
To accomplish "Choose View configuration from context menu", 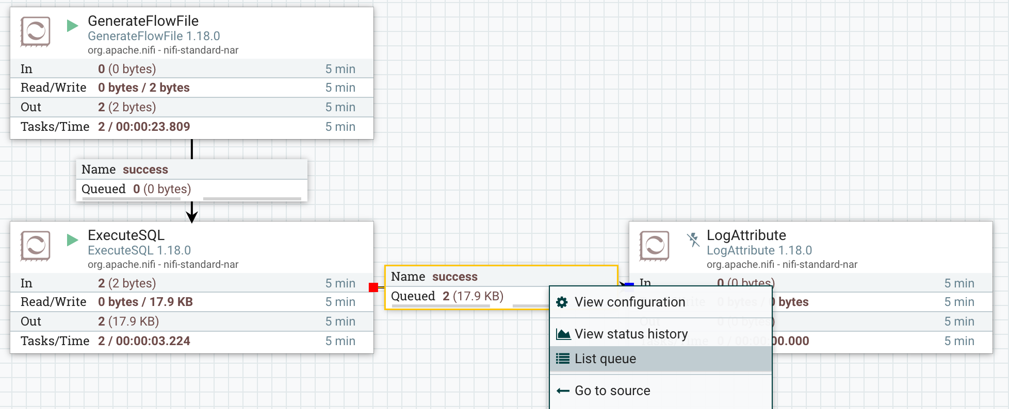I will tap(630, 302).
